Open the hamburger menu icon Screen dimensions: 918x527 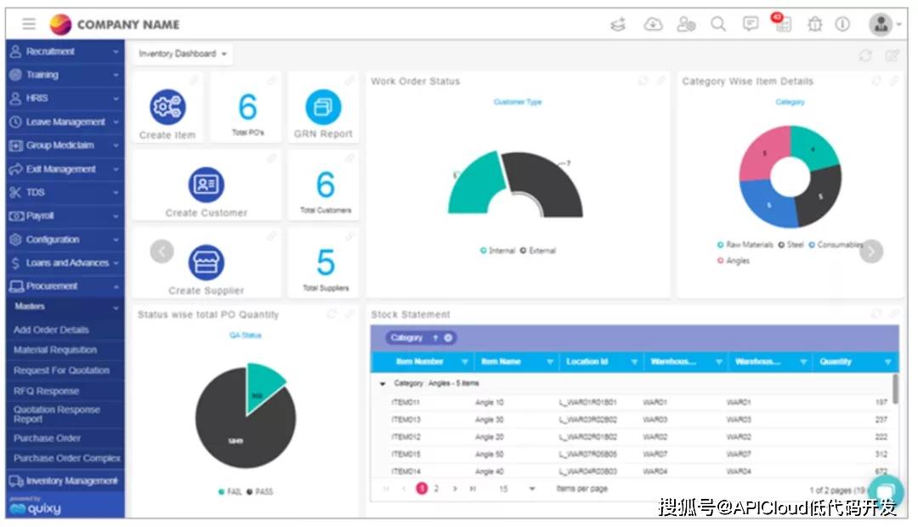(29, 24)
